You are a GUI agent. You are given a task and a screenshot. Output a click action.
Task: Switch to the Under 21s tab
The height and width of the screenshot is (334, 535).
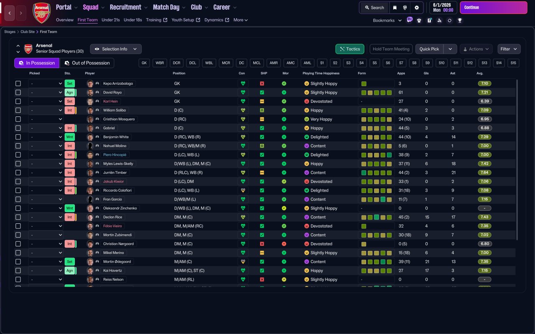111,20
